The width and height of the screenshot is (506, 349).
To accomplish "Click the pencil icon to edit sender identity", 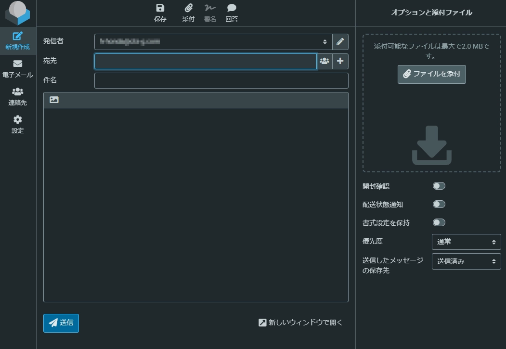I will tap(340, 42).
